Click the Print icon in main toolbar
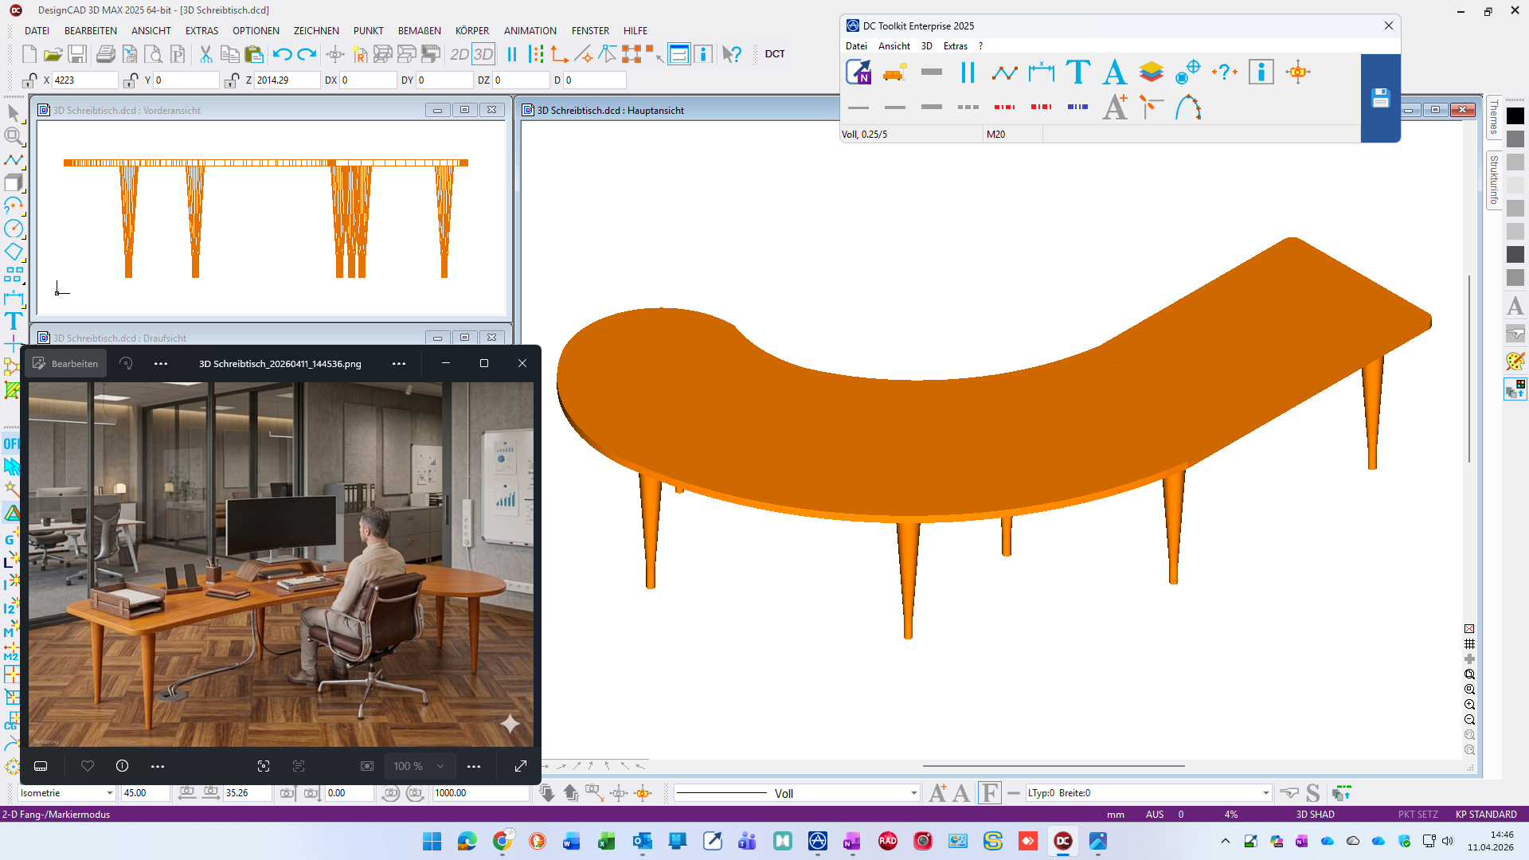This screenshot has width=1529, height=860. pyautogui.click(x=105, y=54)
